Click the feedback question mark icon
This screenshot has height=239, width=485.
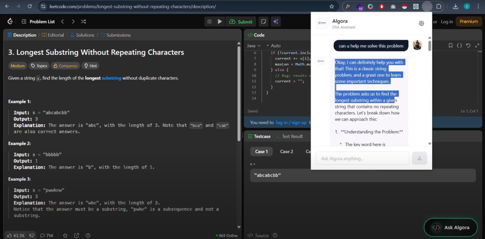tap(88, 235)
